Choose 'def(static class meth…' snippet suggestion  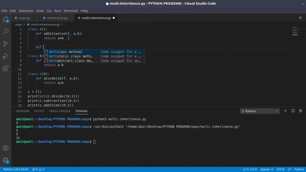94,56
